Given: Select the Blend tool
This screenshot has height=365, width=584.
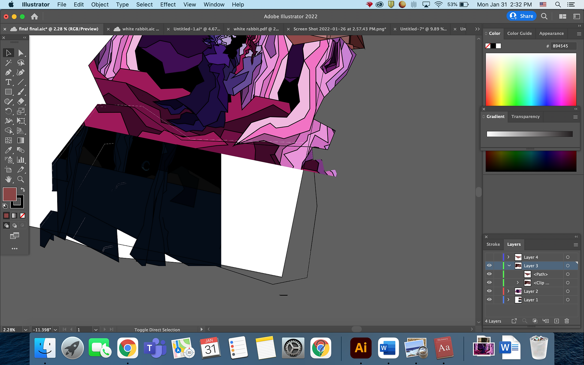Looking at the screenshot, I should pos(21,150).
